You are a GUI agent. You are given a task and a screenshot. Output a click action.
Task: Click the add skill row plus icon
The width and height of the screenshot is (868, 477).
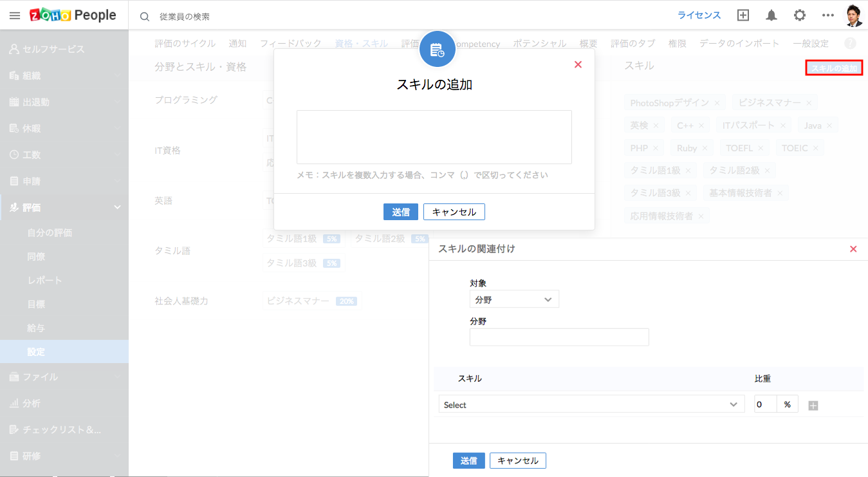[x=813, y=406]
